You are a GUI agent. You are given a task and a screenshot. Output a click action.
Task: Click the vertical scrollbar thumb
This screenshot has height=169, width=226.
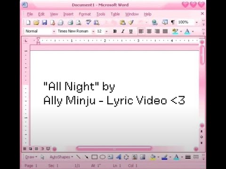click(x=202, y=55)
